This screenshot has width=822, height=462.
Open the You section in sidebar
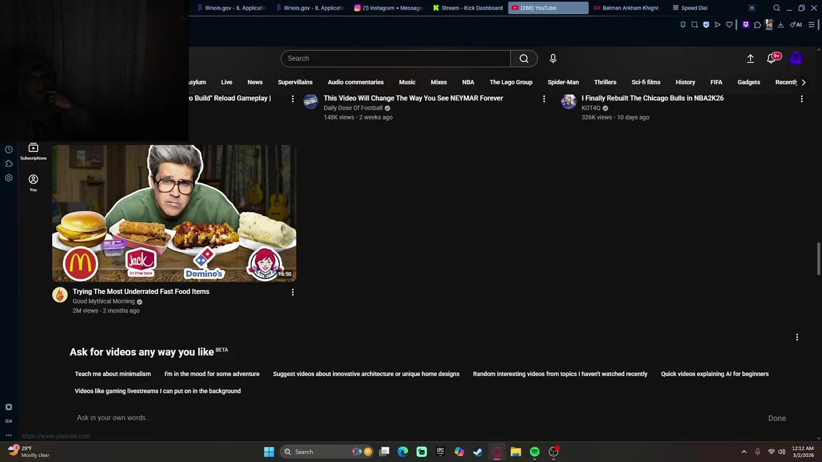(x=33, y=183)
